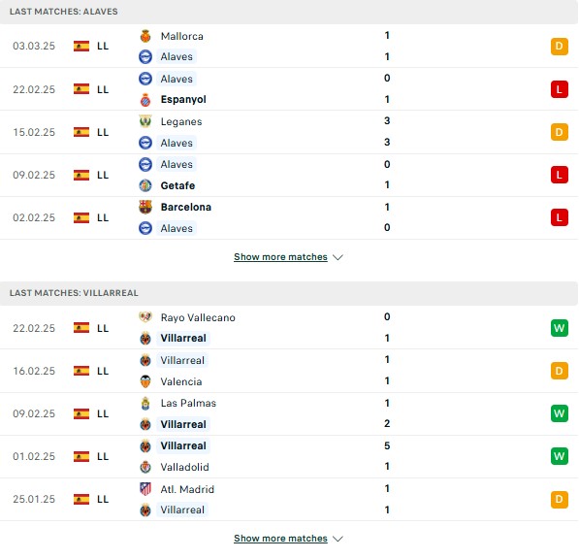Image resolution: width=579 pixels, height=559 pixels.
Task: Expand Show more matches under Villarreal
Action: tap(280, 539)
